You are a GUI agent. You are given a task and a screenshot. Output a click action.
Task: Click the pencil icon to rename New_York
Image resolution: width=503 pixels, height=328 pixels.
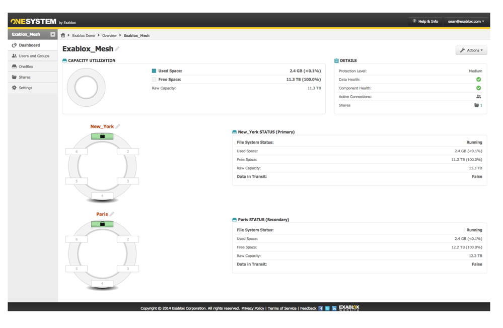tap(118, 126)
